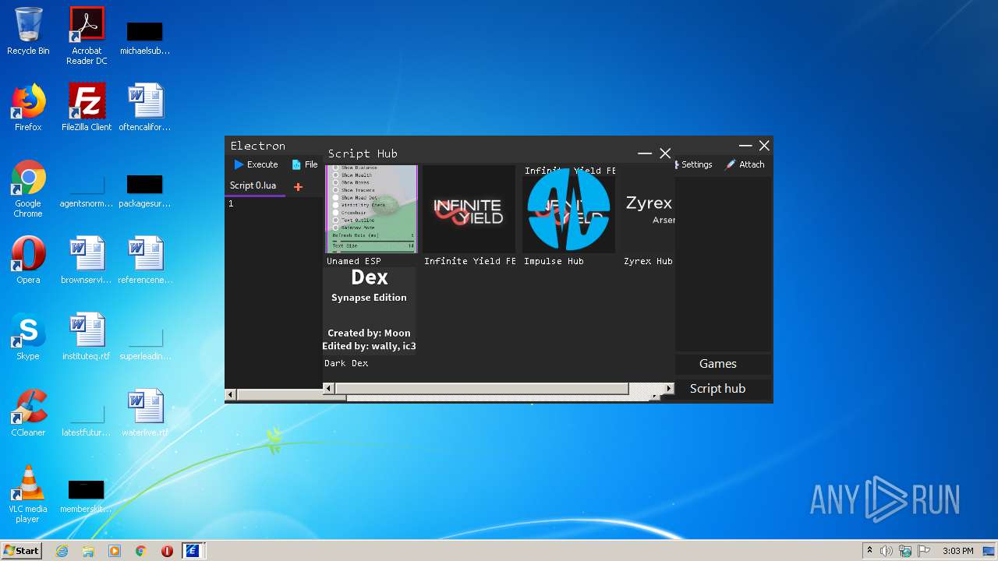Open the Windows Start menu

point(21,551)
